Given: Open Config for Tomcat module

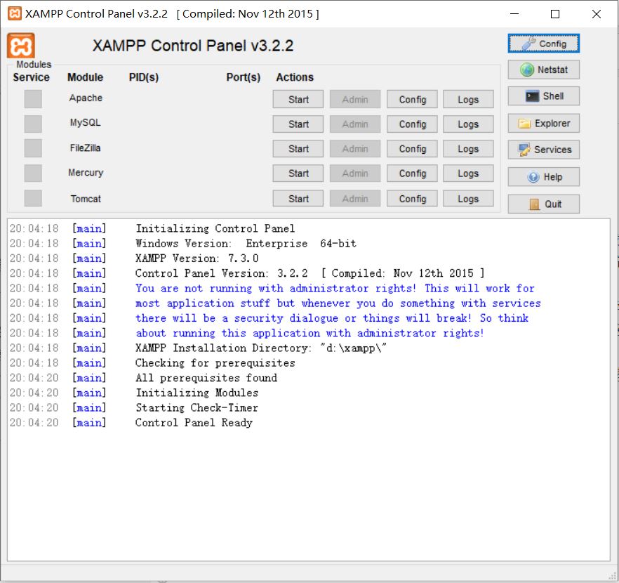Looking at the screenshot, I should (x=412, y=199).
